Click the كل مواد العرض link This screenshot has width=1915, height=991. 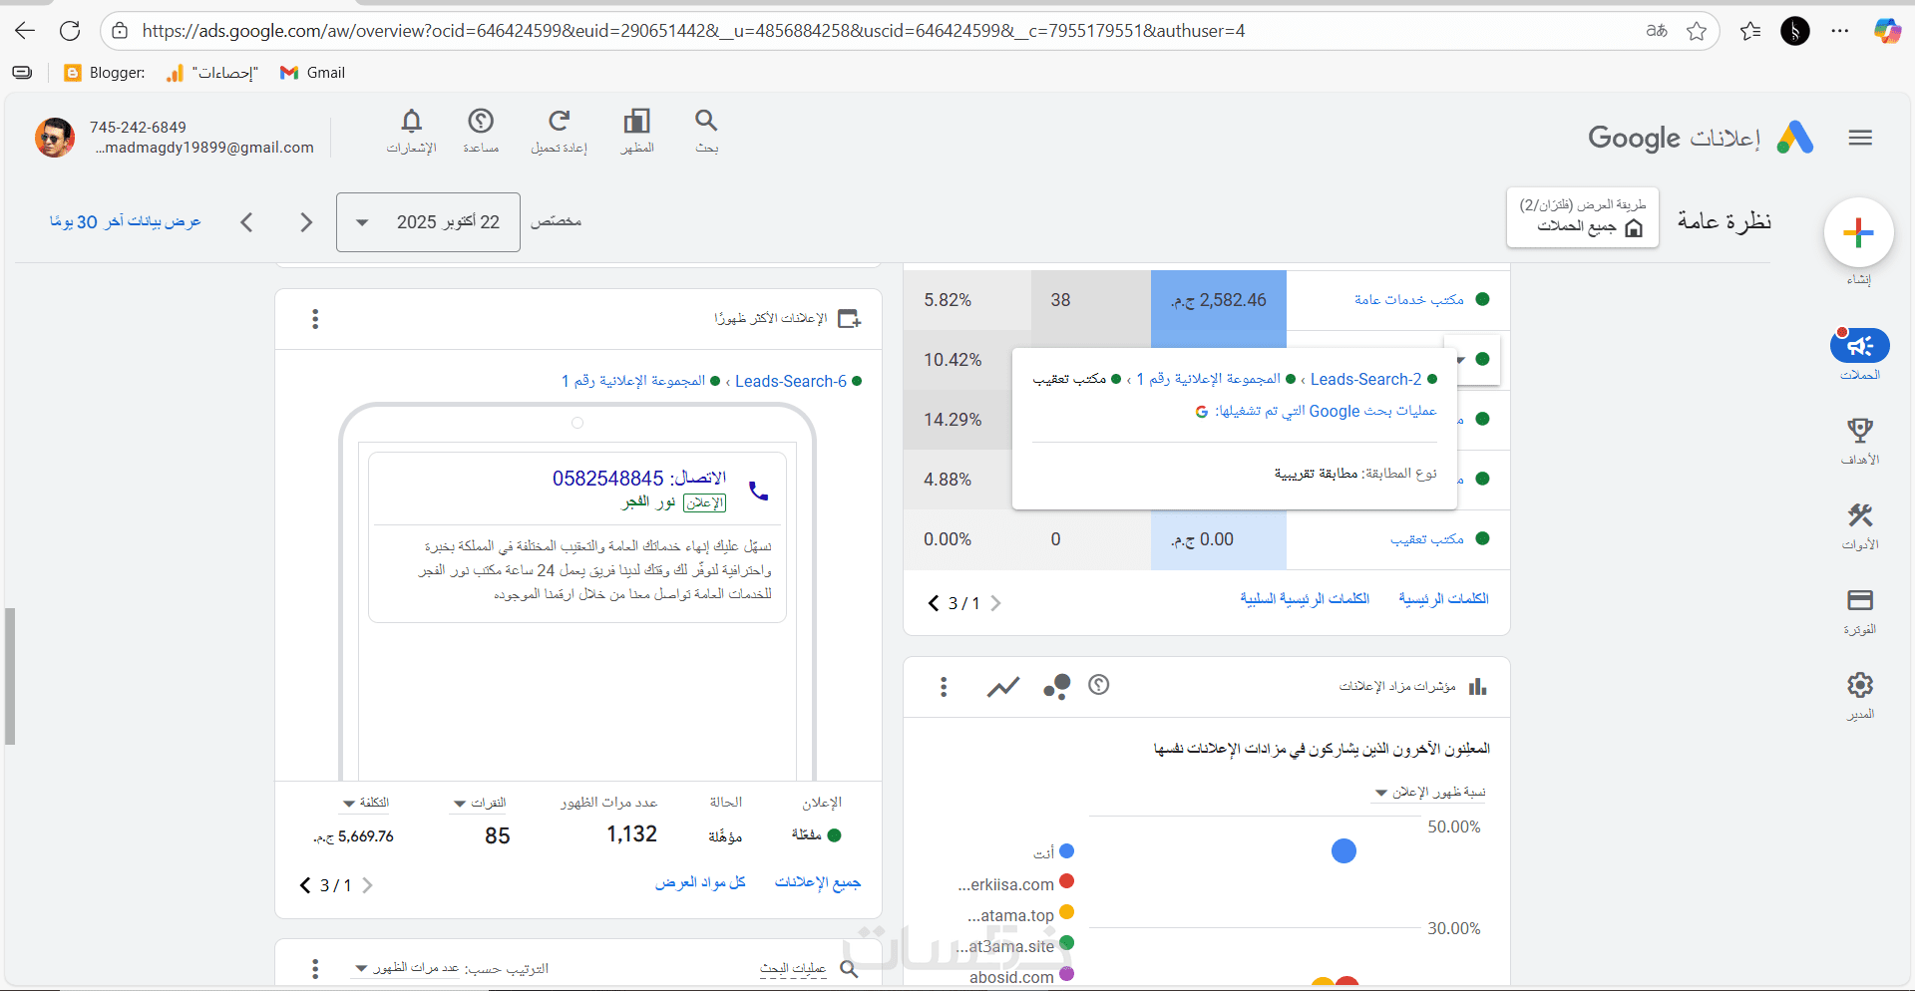tap(700, 882)
